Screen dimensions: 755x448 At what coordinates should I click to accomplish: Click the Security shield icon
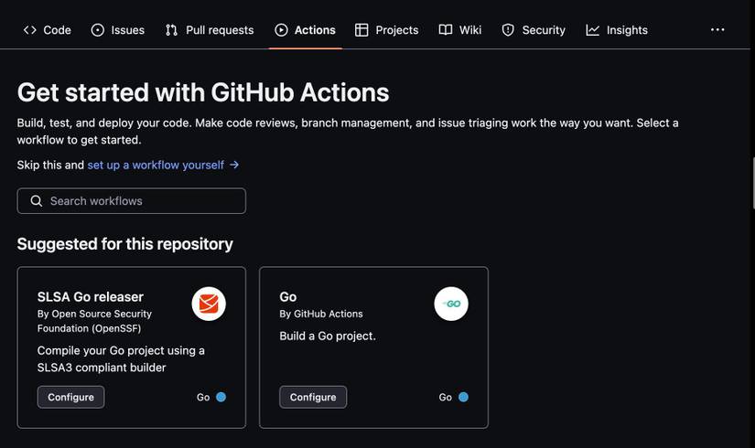pos(508,30)
